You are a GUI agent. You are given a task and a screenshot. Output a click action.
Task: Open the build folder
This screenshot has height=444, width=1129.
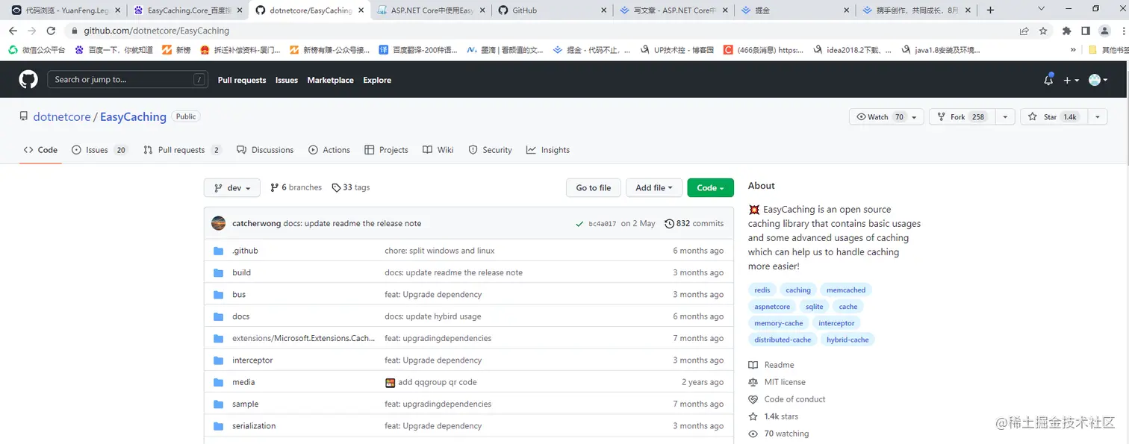(x=241, y=272)
